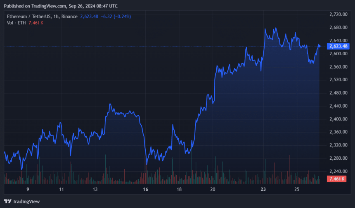Select date 20 on the time axis

pyautogui.click(x=213, y=189)
